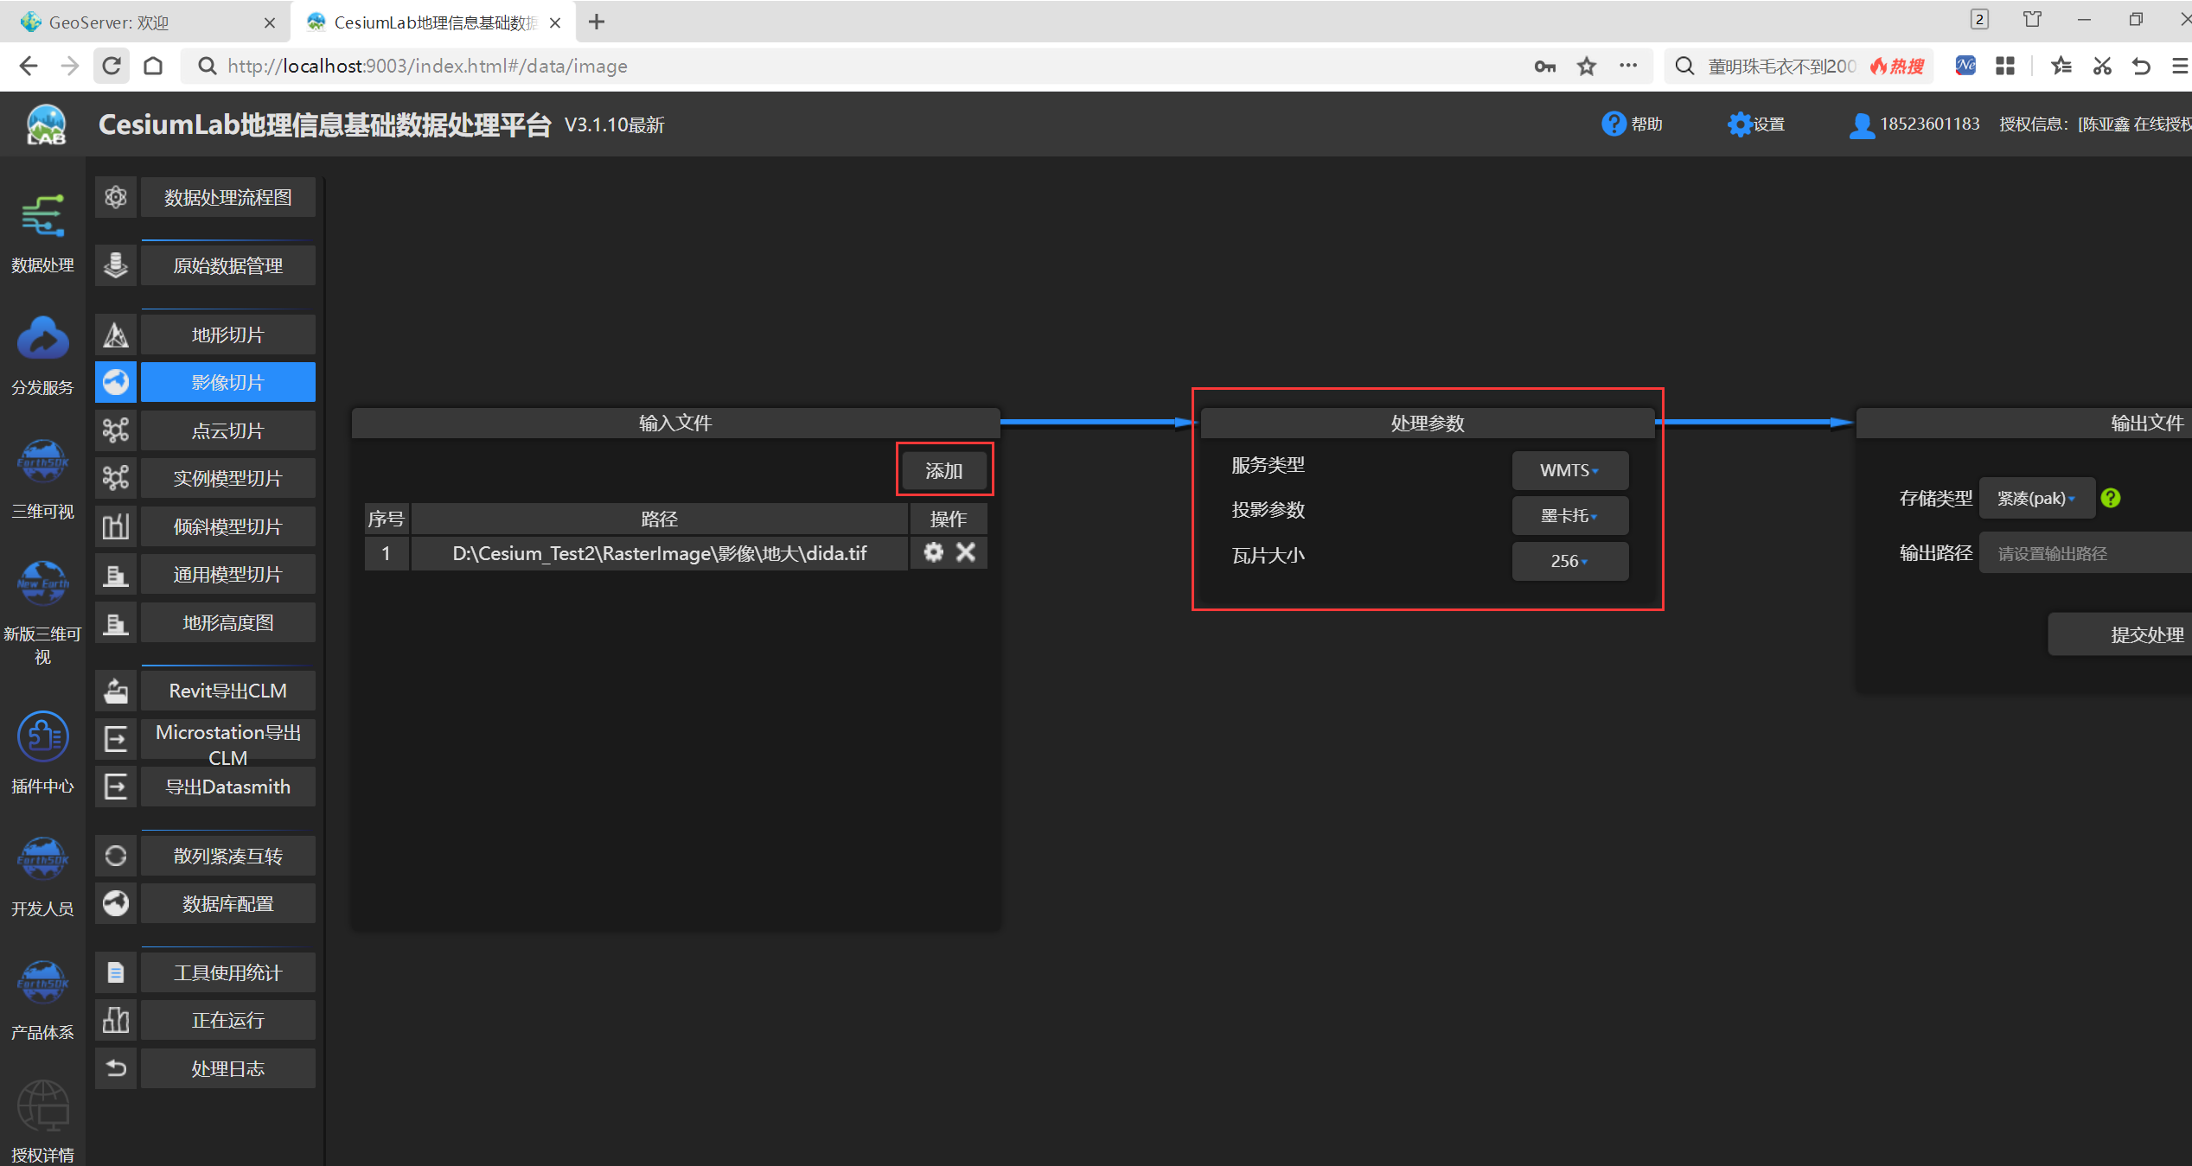The image size is (2192, 1166).
Task: Click the refresh icon beside 散列紧凑互转
Action: [x=116, y=856]
